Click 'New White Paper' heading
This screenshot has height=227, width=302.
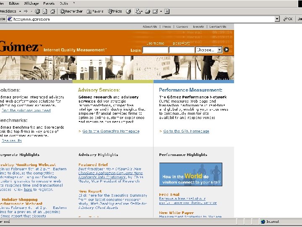177,213
